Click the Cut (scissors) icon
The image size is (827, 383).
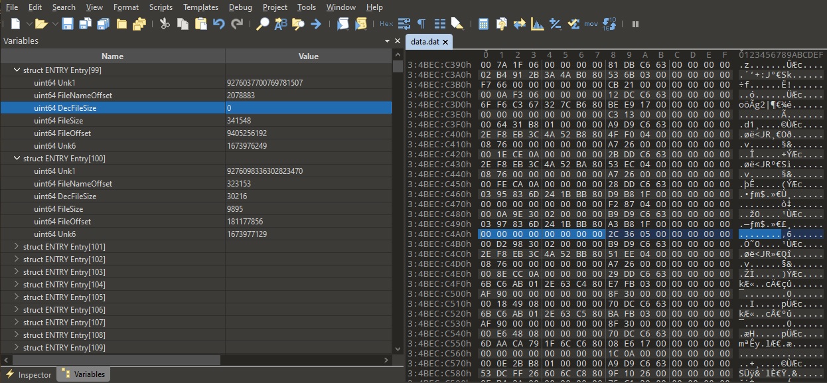[x=165, y=24]
